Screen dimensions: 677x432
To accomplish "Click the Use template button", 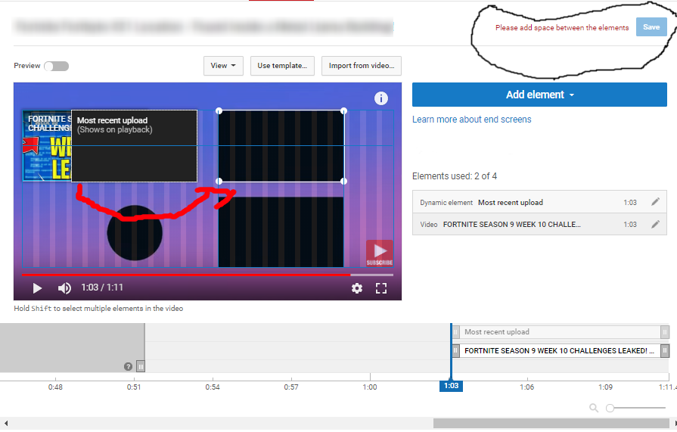I will point(282,66).
